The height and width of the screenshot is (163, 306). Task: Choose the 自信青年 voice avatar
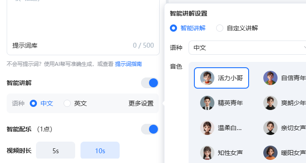pos(270,78)
